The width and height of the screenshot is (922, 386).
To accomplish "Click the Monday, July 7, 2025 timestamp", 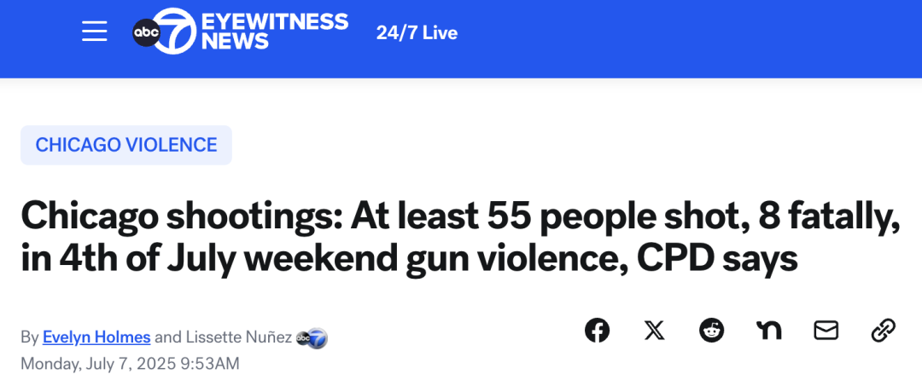I will coord(130,364).
